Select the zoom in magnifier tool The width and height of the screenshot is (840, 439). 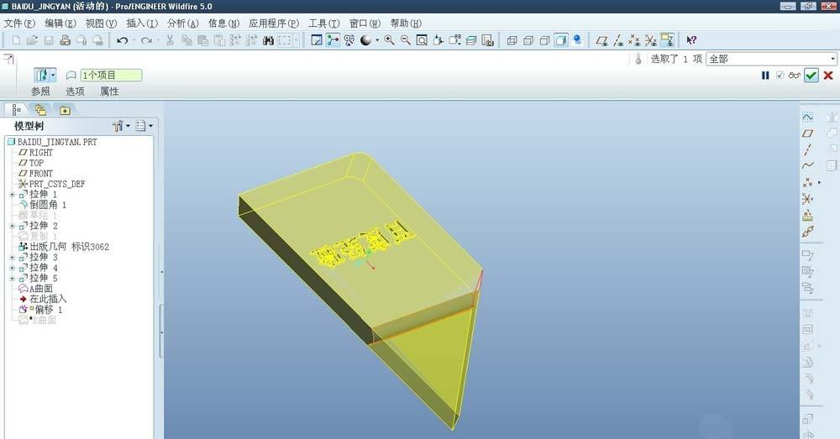coord(390,40)
